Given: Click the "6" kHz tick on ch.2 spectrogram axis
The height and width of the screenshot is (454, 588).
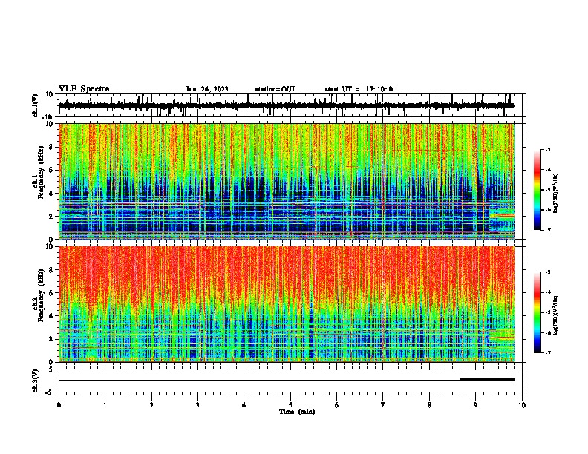Looking at the screenshot, I should point(51,292).
